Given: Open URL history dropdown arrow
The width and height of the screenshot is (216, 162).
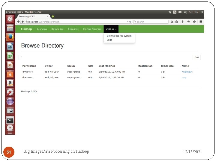Looking at the screenshot, I should point(128,22).
